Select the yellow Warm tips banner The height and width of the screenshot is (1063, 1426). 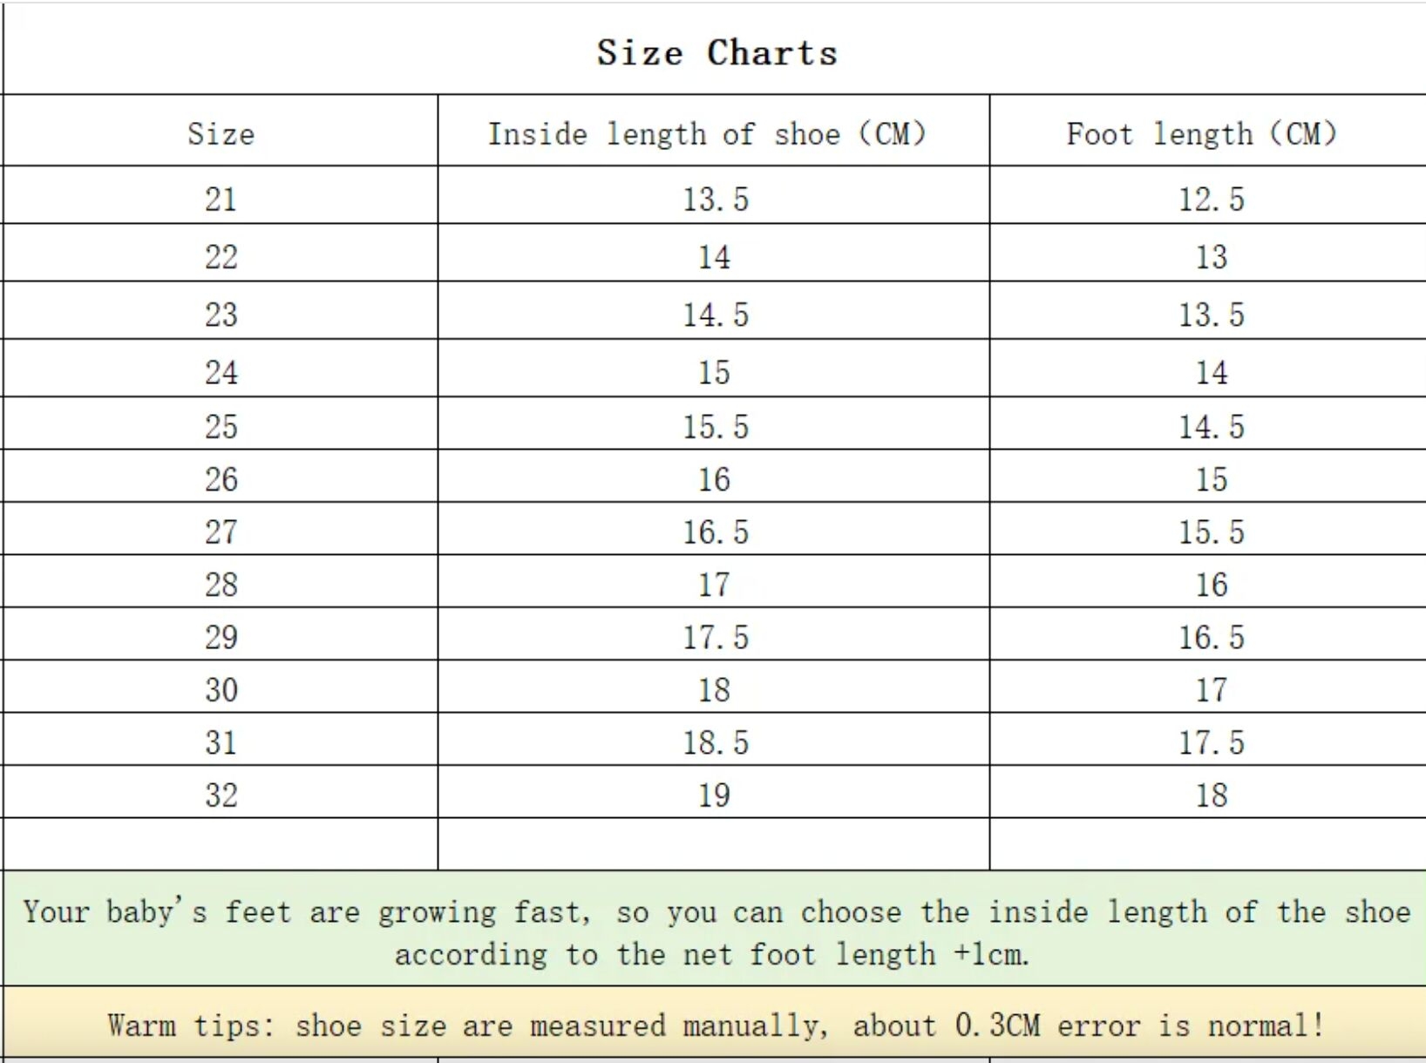pyautogui.click(x=715, y=1025)
